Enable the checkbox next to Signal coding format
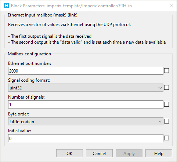Screen dimensions: 177x162 click(166, 88)
